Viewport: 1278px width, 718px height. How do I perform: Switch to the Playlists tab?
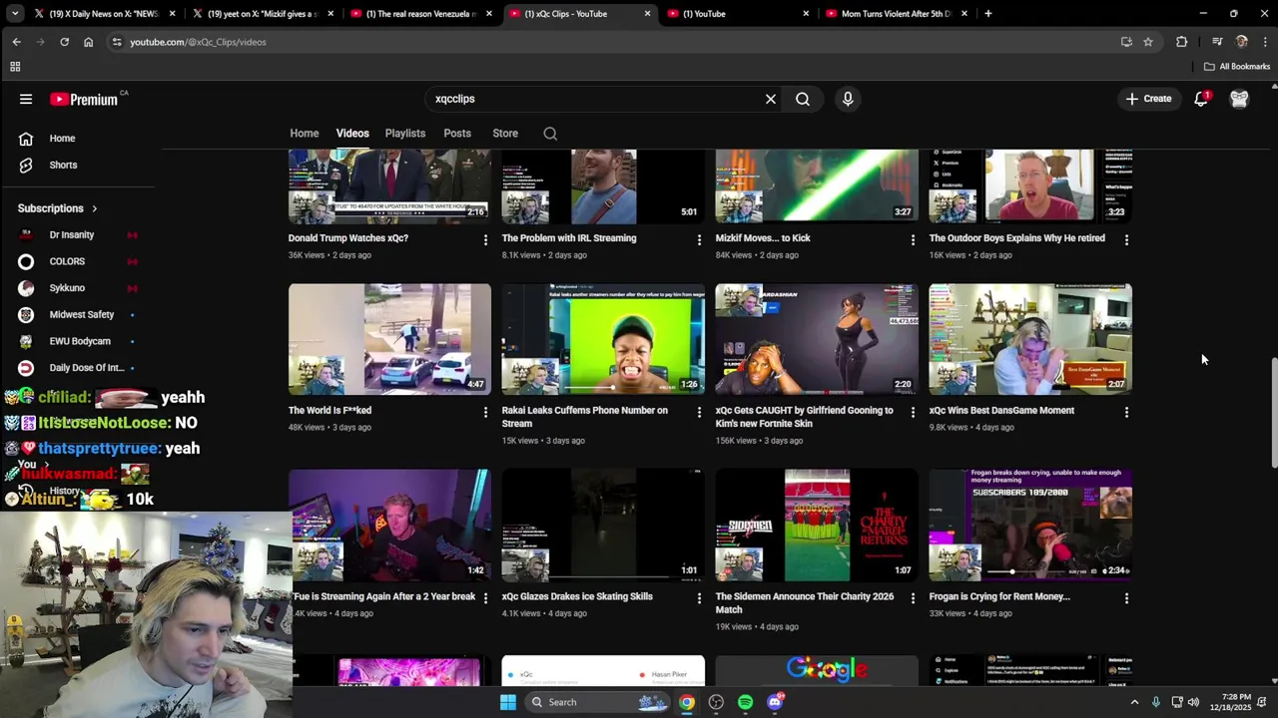click(x=405, y=134)
